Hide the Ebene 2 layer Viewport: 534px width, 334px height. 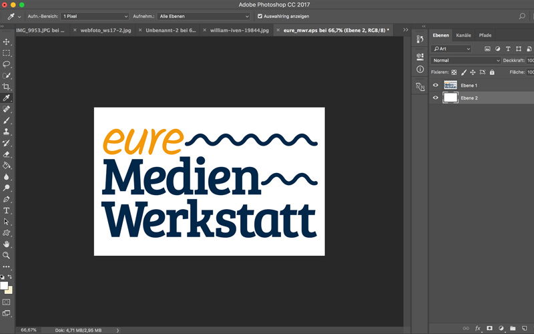pos(435,98)
